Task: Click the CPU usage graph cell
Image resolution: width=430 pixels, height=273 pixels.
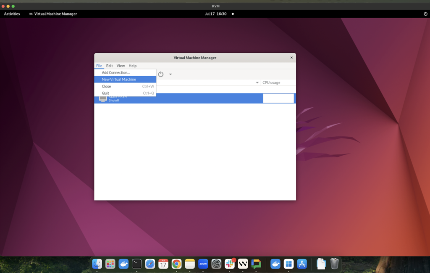Action: (278, 98)
